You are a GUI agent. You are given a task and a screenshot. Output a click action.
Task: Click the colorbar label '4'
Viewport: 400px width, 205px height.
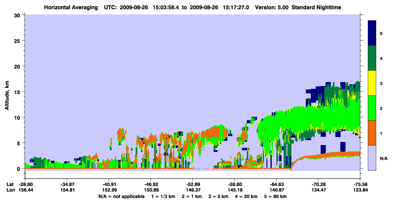(x=381, y=58)
